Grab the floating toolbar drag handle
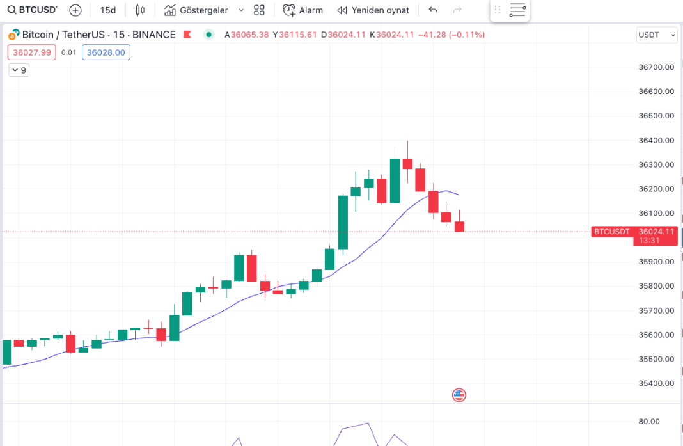683x446 pixels. [x=498, y=10]
